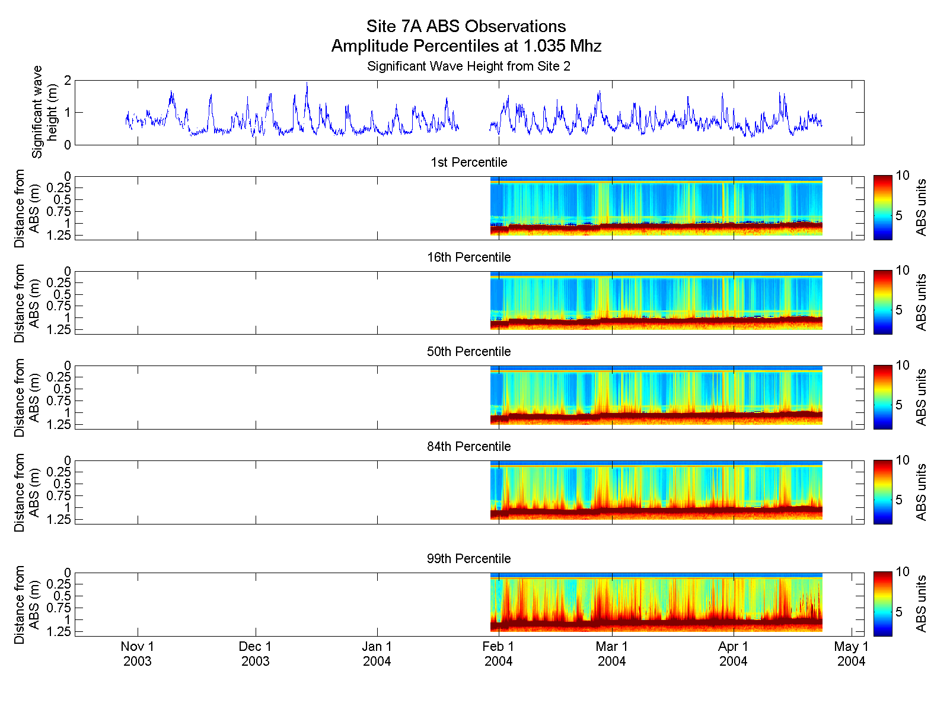Click the '84th Percentile' panel title
Viewport: 934px width, 712px height.
click(468, 446)
